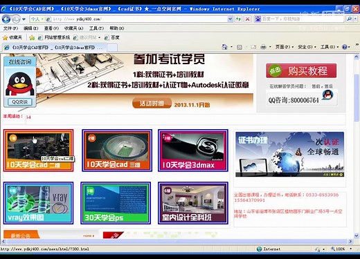This screenshot has height=259, width=360.
Task: Click the add-to-favorites-bar star icon
Action: pyautogui.click(x=32, y=37)
